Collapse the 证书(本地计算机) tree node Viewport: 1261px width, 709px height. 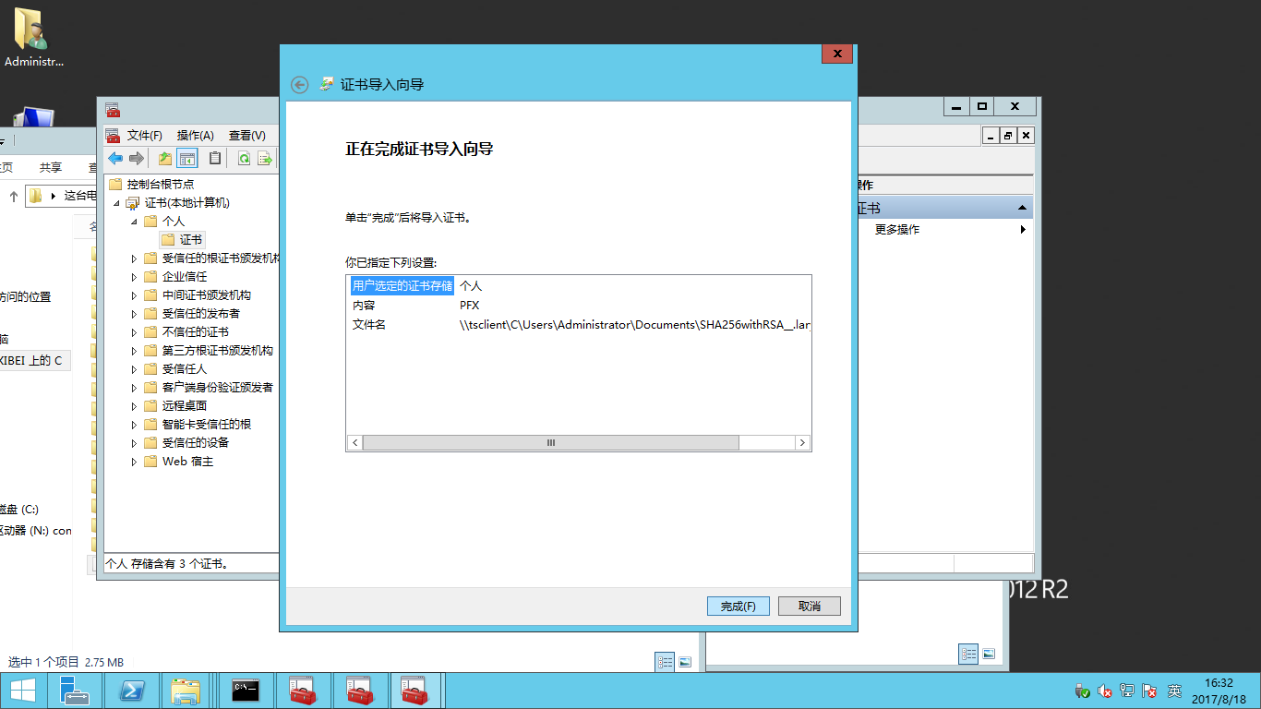point(116,203)
